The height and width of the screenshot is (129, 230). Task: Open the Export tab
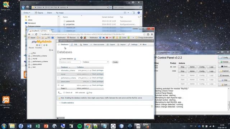point(111,44)
